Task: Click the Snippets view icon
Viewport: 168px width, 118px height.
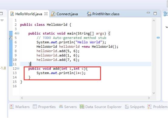Action: (x=127, y=106)
